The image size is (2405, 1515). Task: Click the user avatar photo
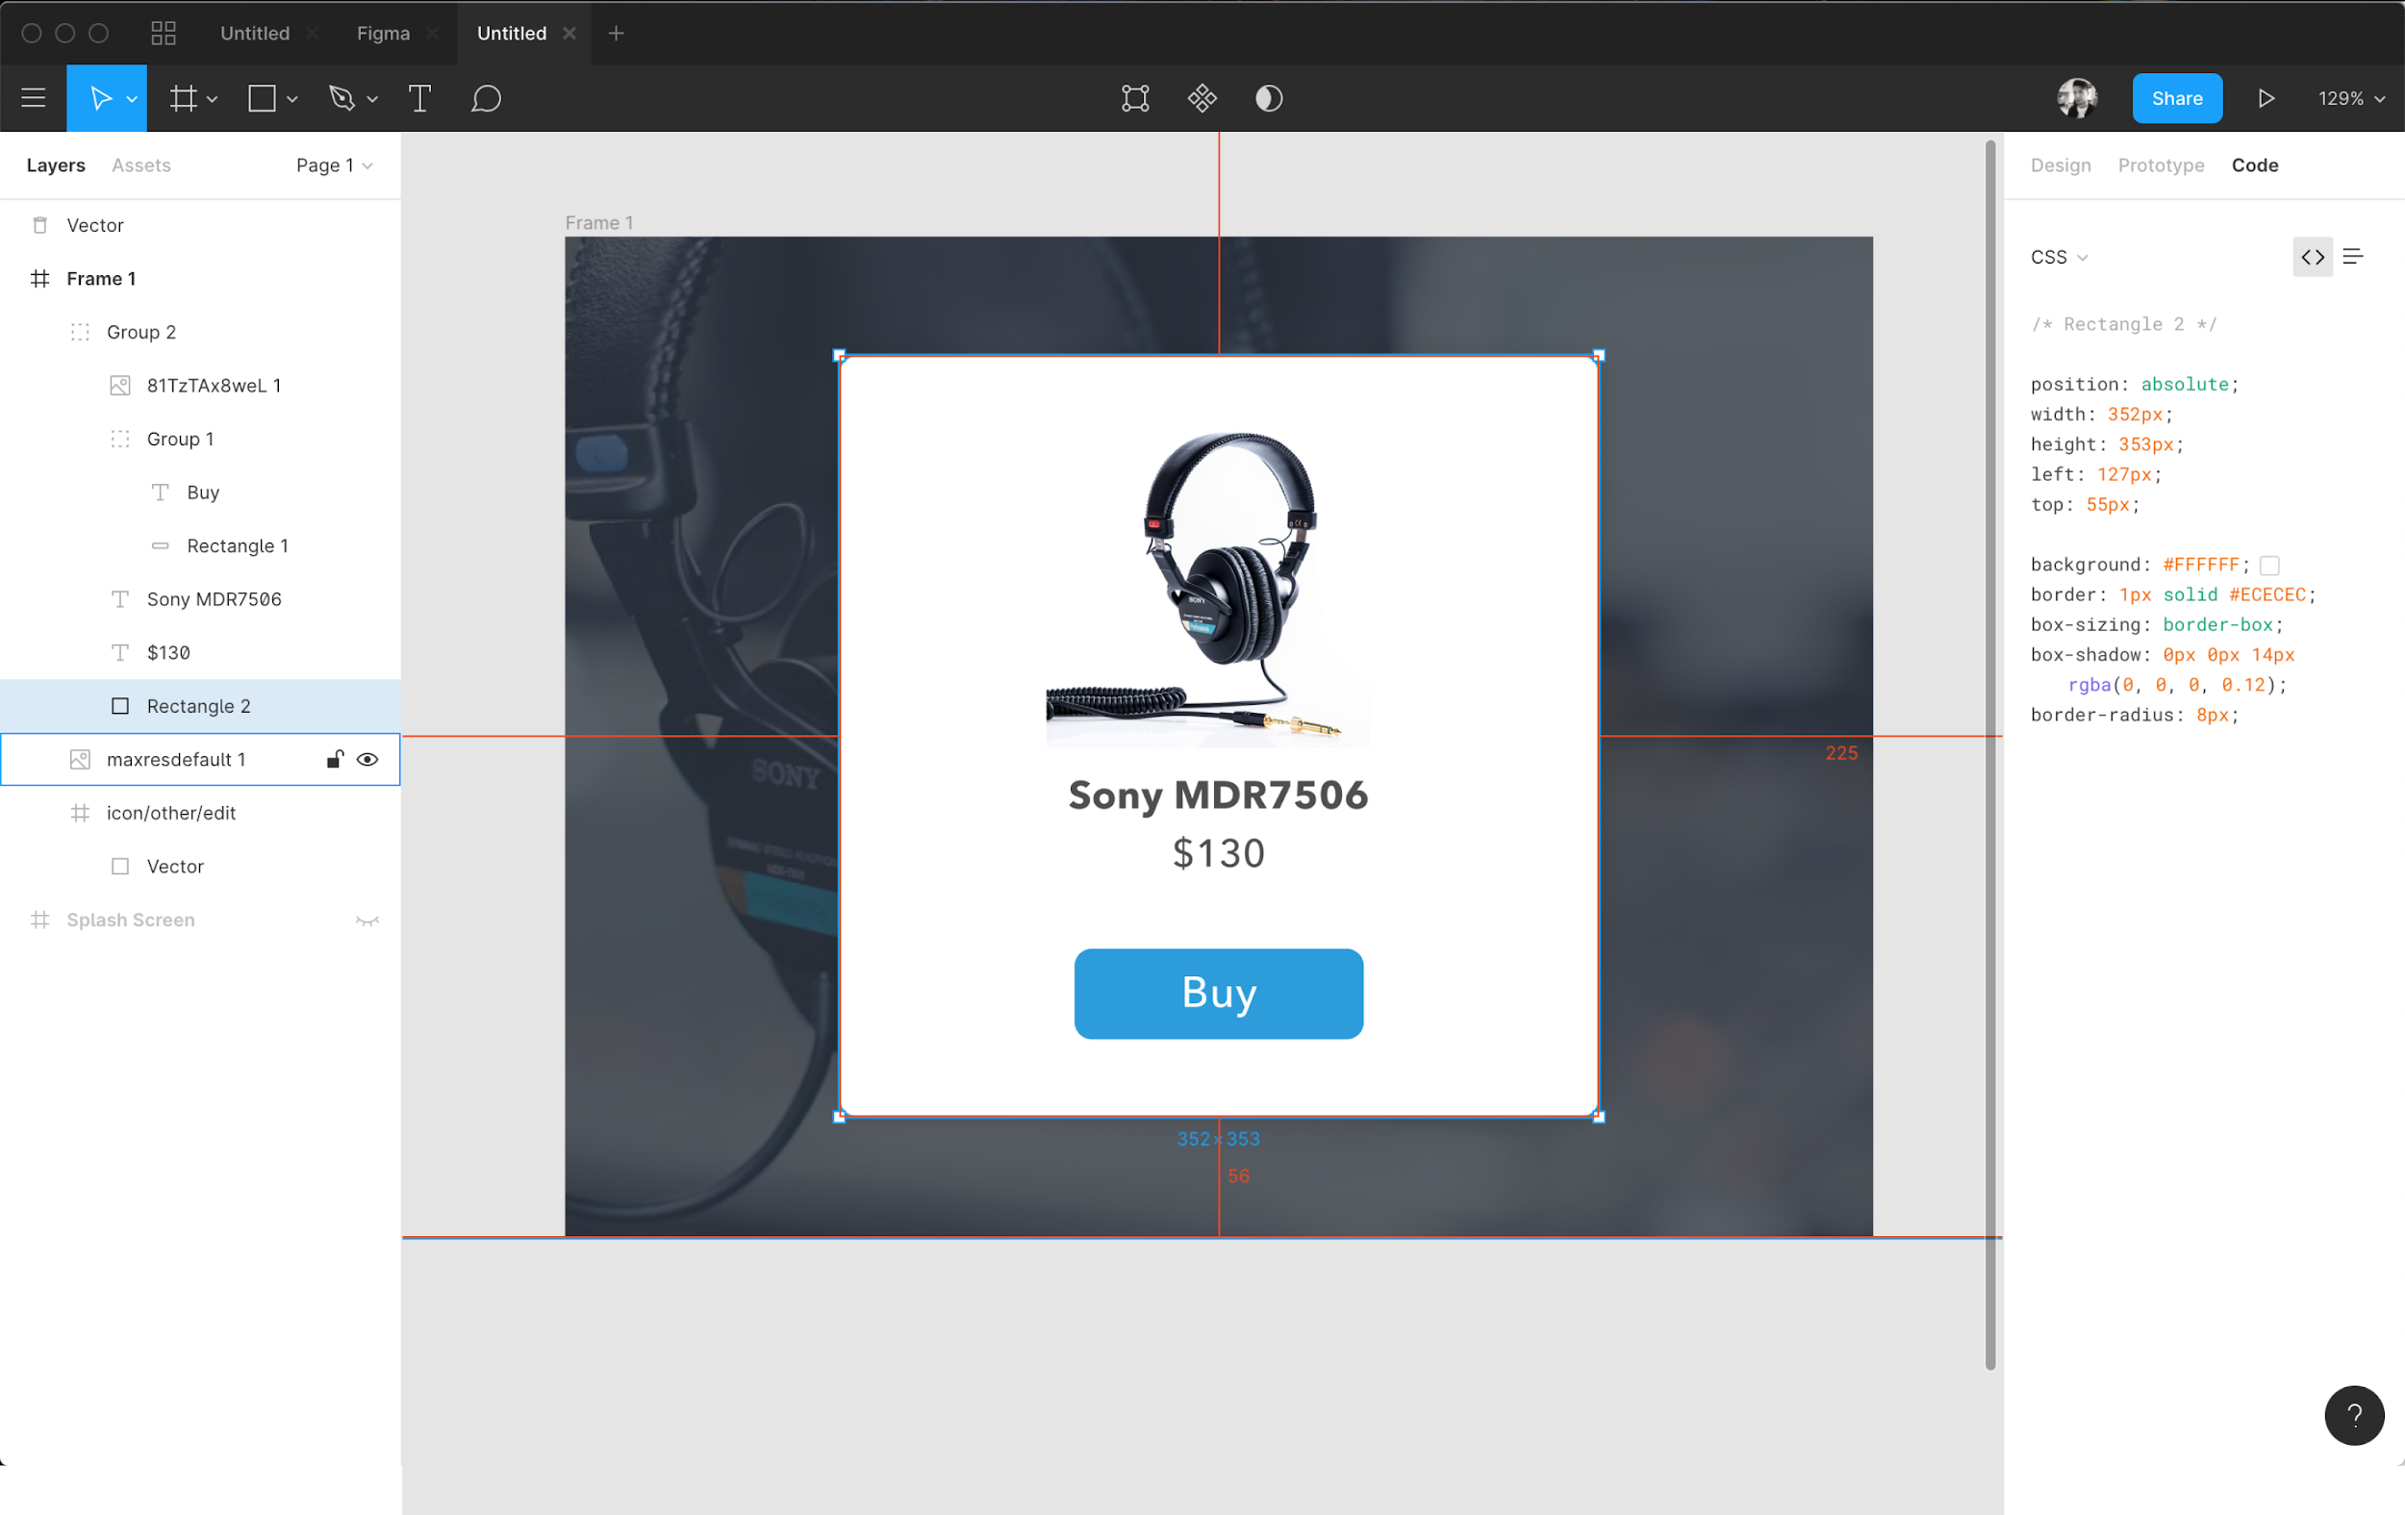(x=2077, y=98)
